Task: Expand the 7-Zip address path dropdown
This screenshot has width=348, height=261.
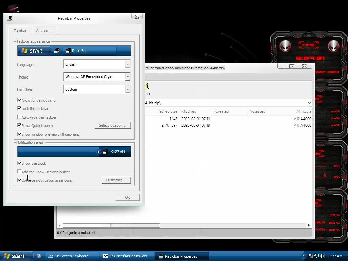Action: (309, 103)
